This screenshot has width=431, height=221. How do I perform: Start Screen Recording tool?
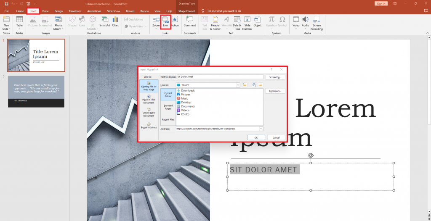pos(317,23)
